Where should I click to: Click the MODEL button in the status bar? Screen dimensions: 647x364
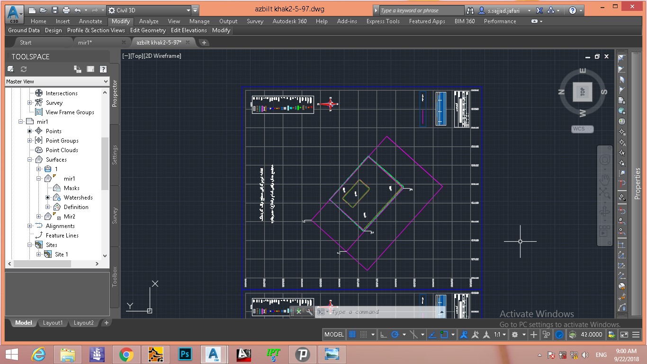[x=334, y=335]
